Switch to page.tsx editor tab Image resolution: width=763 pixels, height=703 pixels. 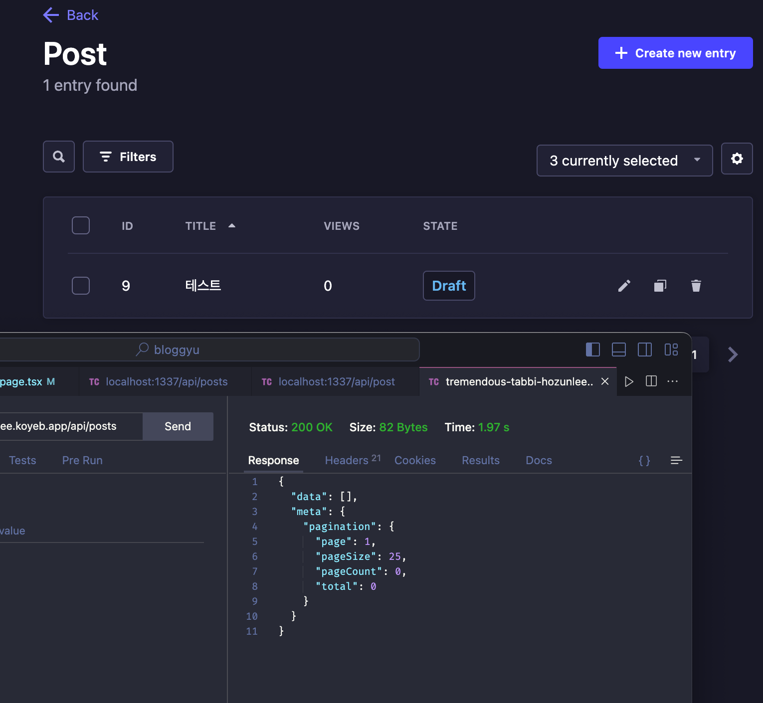click(39, 381)
